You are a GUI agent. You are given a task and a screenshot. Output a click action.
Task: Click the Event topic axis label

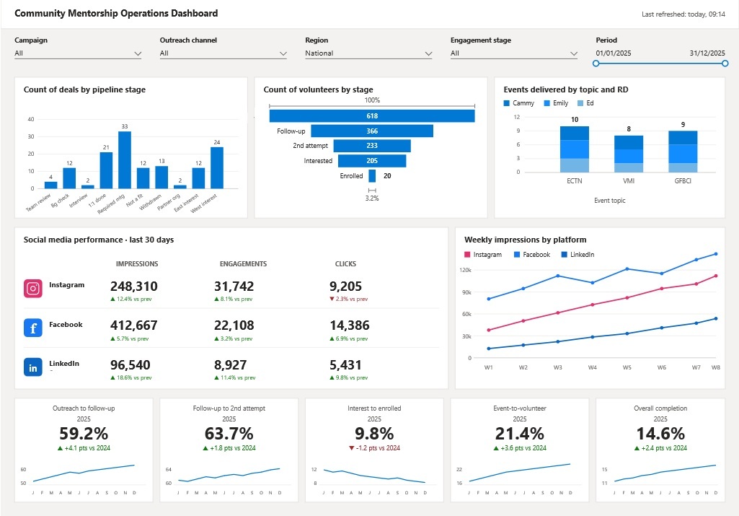[x=610, y=201]
